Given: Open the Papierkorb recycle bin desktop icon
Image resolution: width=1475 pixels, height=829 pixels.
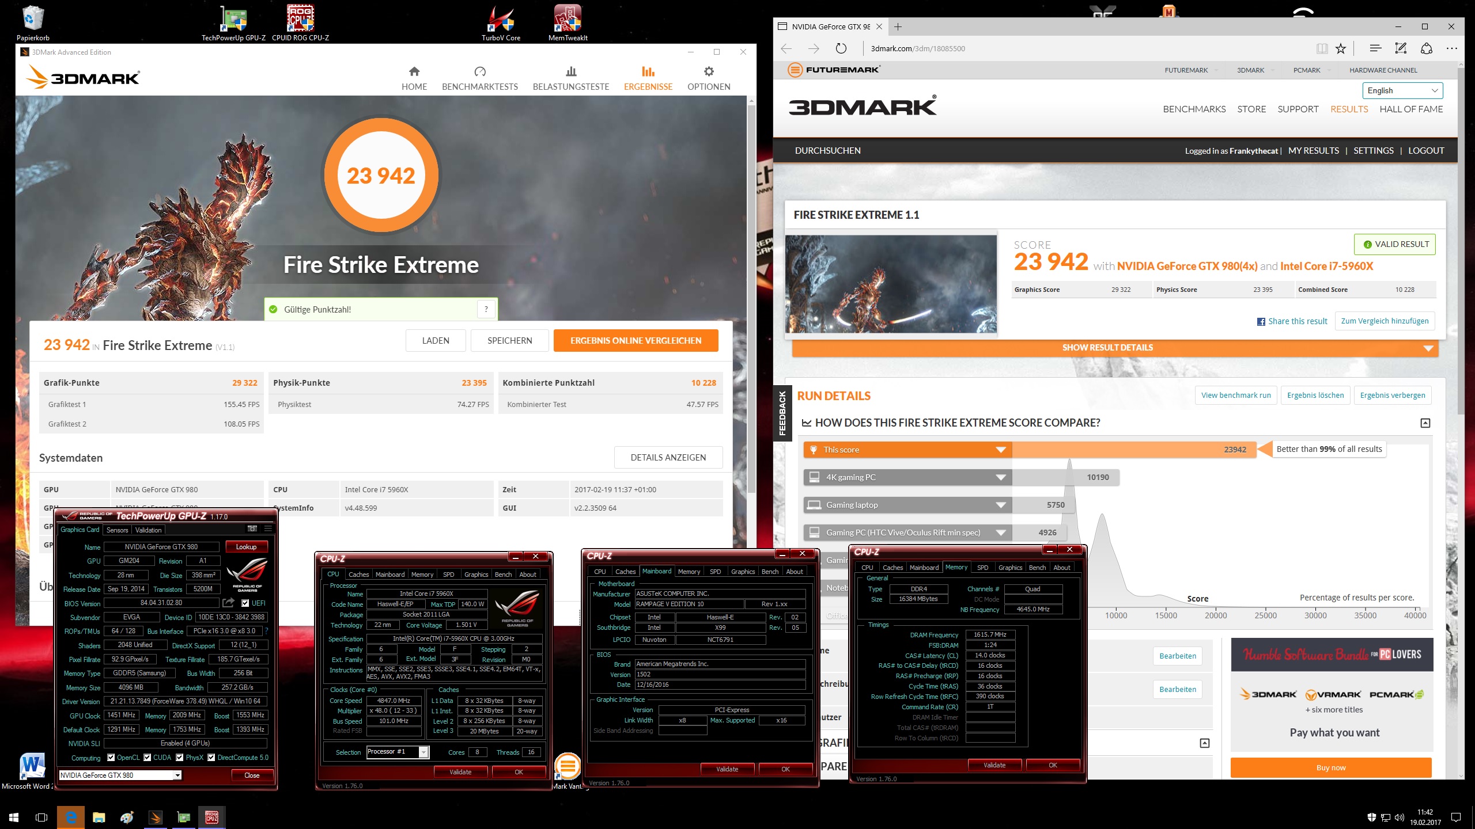Looking at the screenshot, I should (x=33, y=23).
